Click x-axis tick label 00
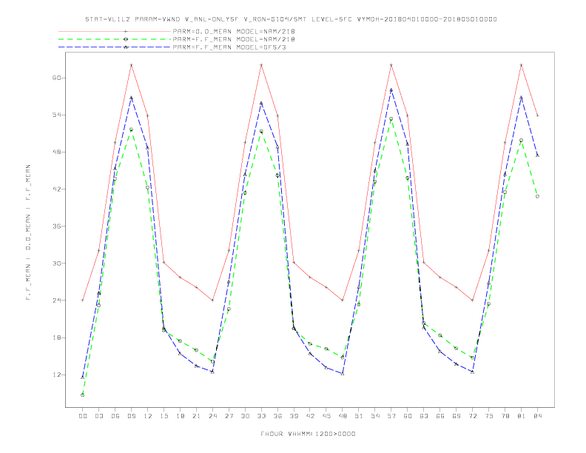Viewport: 586px width, 453px height. tap(83, 416)
